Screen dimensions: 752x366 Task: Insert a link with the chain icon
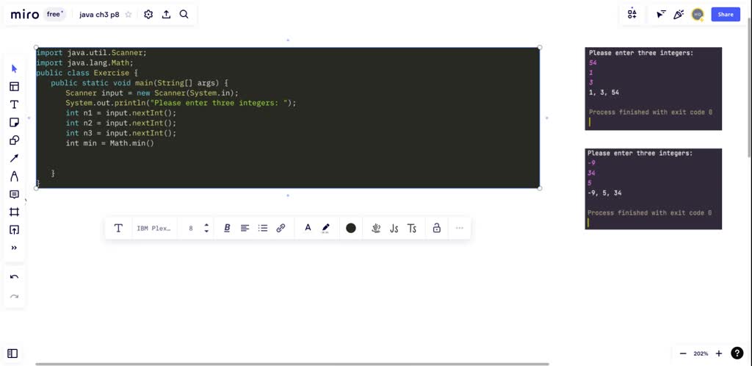(x=281, y=229)
